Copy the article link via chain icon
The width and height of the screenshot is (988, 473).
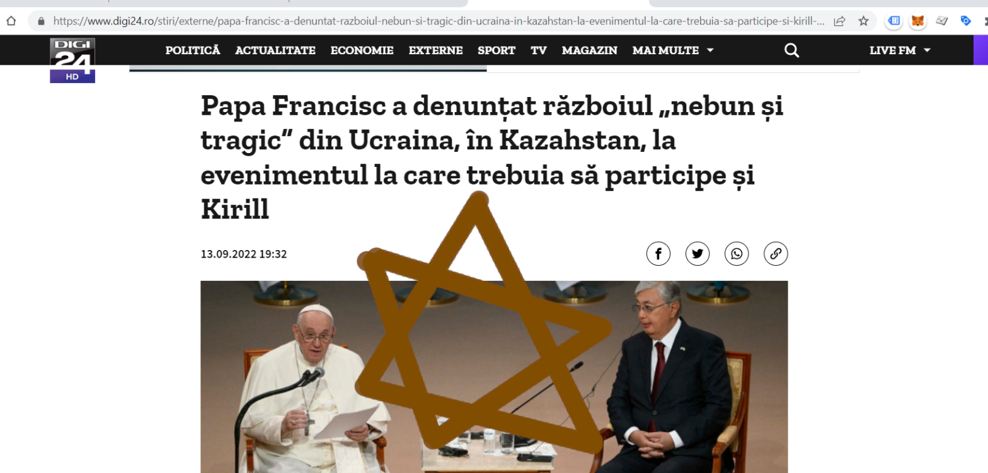pyautogui.click(x=776, y=254)
